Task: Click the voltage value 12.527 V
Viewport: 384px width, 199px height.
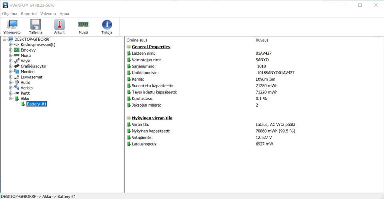Action: tap(264, 137)
